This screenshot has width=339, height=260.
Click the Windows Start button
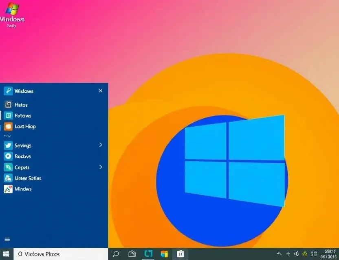6,254
